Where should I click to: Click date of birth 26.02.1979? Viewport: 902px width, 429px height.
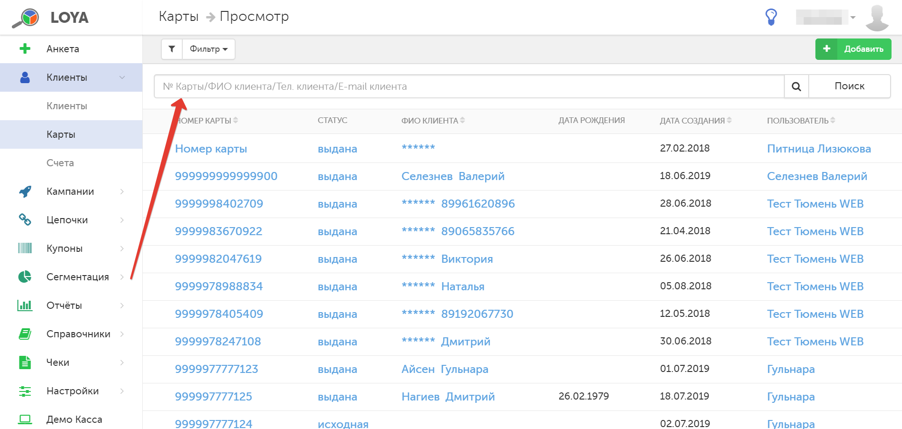[x=584, y=396]
